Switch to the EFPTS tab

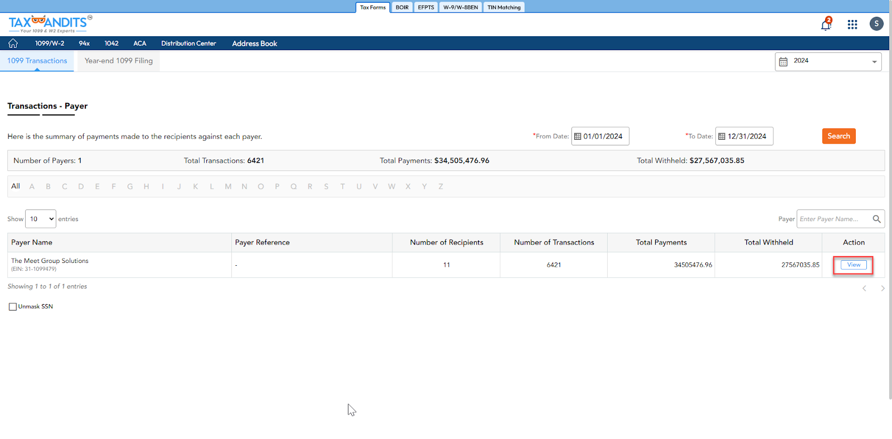pos(426,7)
